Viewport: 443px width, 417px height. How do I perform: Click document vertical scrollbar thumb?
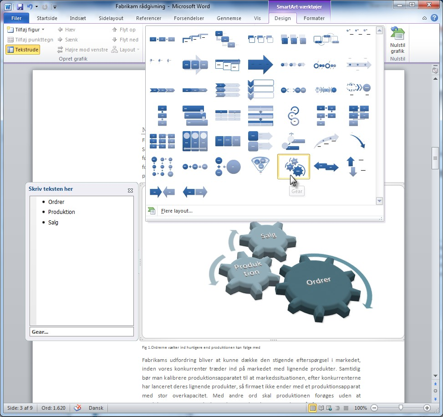coord(435,158)
